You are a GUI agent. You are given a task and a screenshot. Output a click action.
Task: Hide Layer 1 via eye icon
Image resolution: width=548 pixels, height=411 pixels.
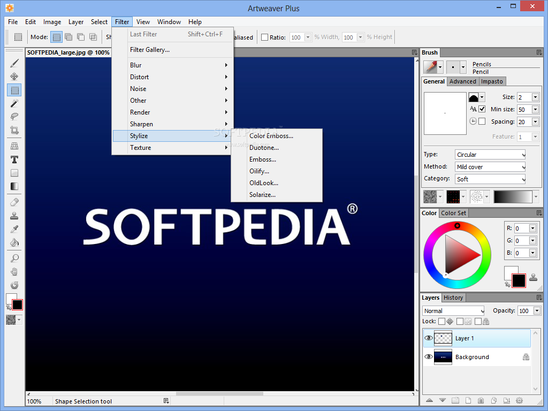[x=429, y=338]
